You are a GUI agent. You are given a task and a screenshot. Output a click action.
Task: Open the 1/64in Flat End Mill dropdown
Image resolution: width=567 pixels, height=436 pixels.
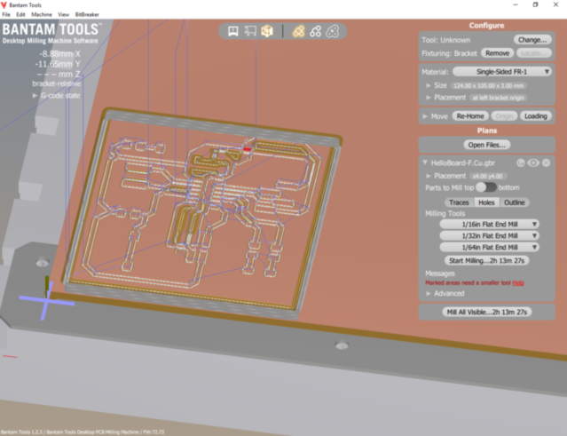(x=489, y=248)
